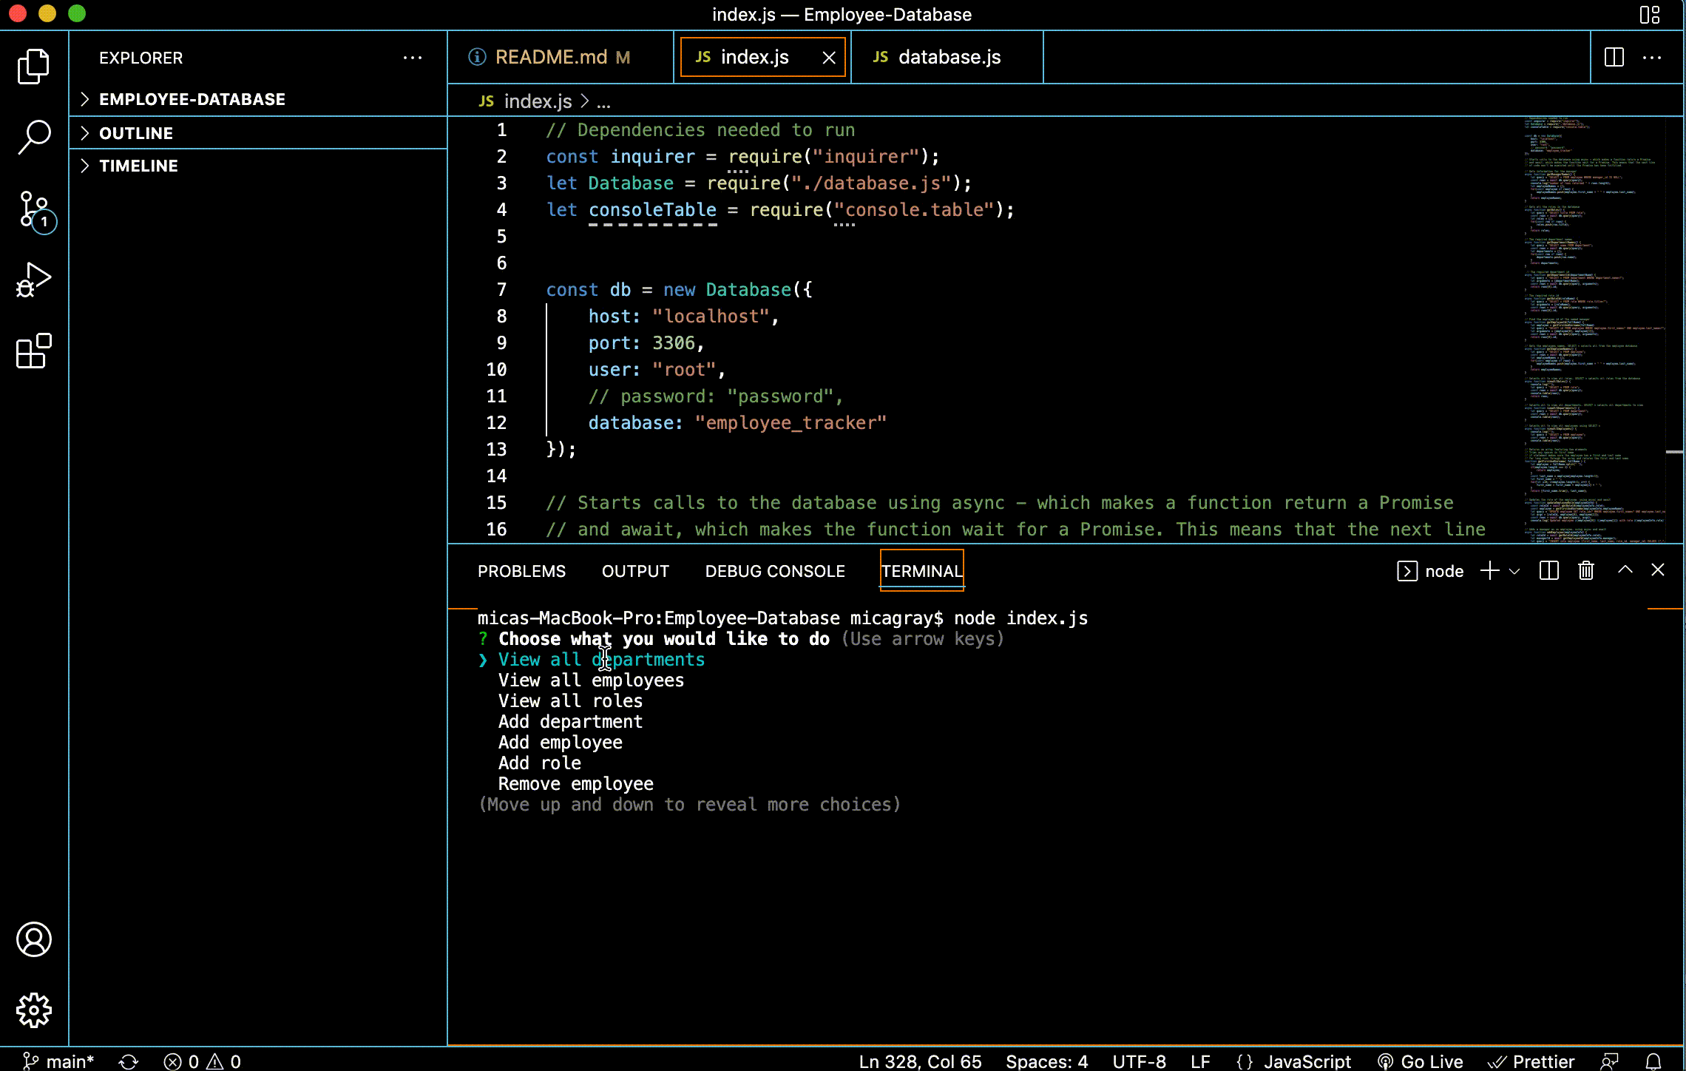
Task: Toggle Go Live server in status bar
Action: click(x=1420, y=1061)
